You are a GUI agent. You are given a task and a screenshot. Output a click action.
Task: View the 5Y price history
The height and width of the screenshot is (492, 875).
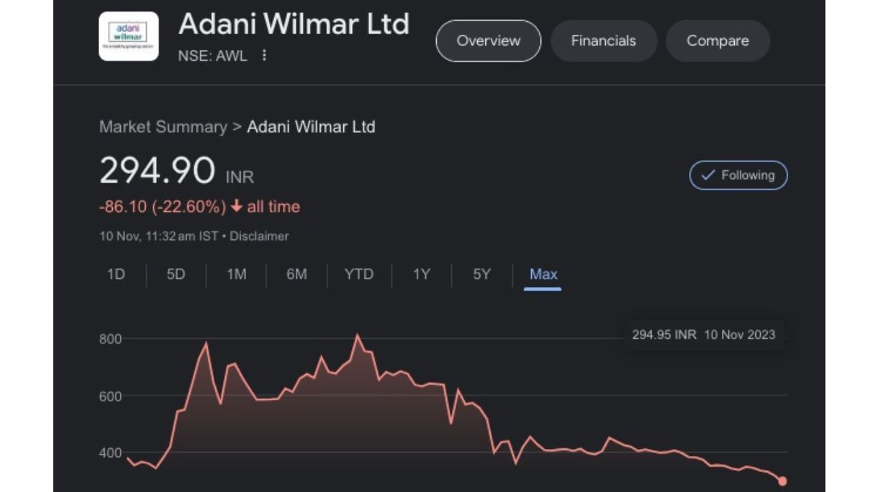click(482, 275)
